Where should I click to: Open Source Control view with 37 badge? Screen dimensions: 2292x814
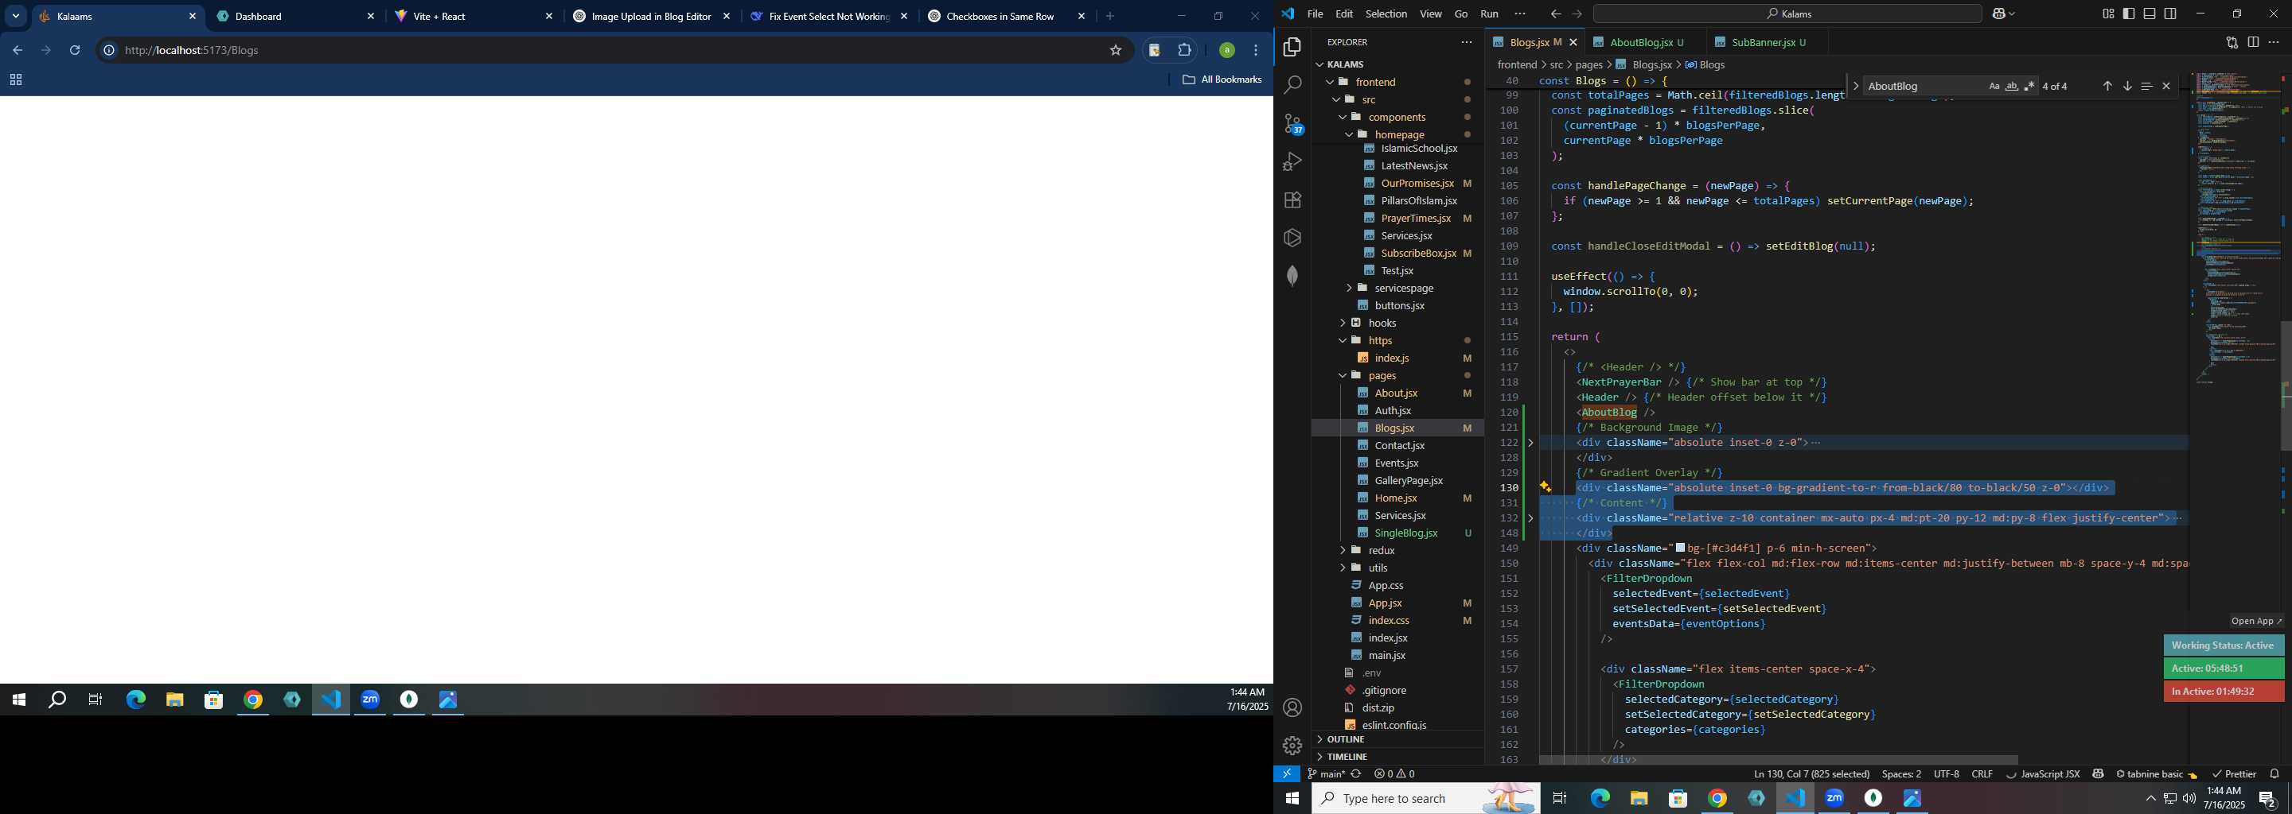coord(1292,123)
